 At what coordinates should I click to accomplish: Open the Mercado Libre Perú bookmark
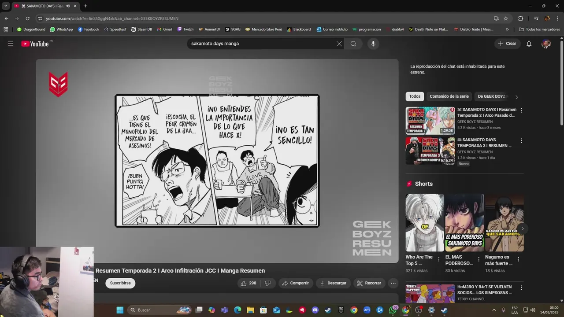[x=263, y=29]
